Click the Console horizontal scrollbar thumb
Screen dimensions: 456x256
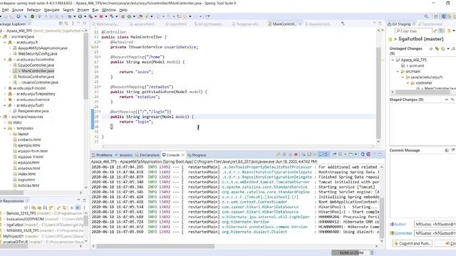155,246
